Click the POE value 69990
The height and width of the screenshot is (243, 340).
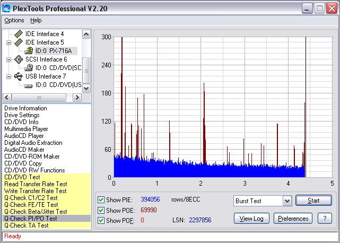(149, 210)
